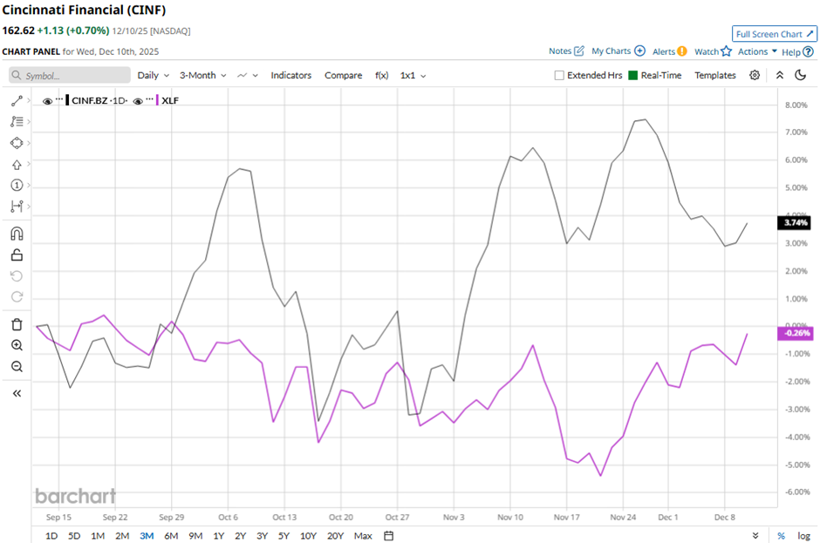Switch chart scale to log
The image size is (820, 543).
803,536
